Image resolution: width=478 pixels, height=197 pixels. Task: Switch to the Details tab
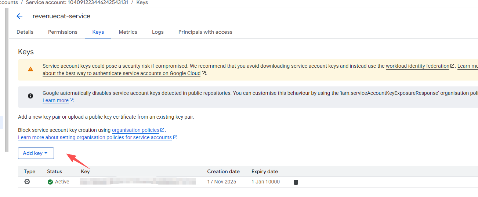[25, 32]
